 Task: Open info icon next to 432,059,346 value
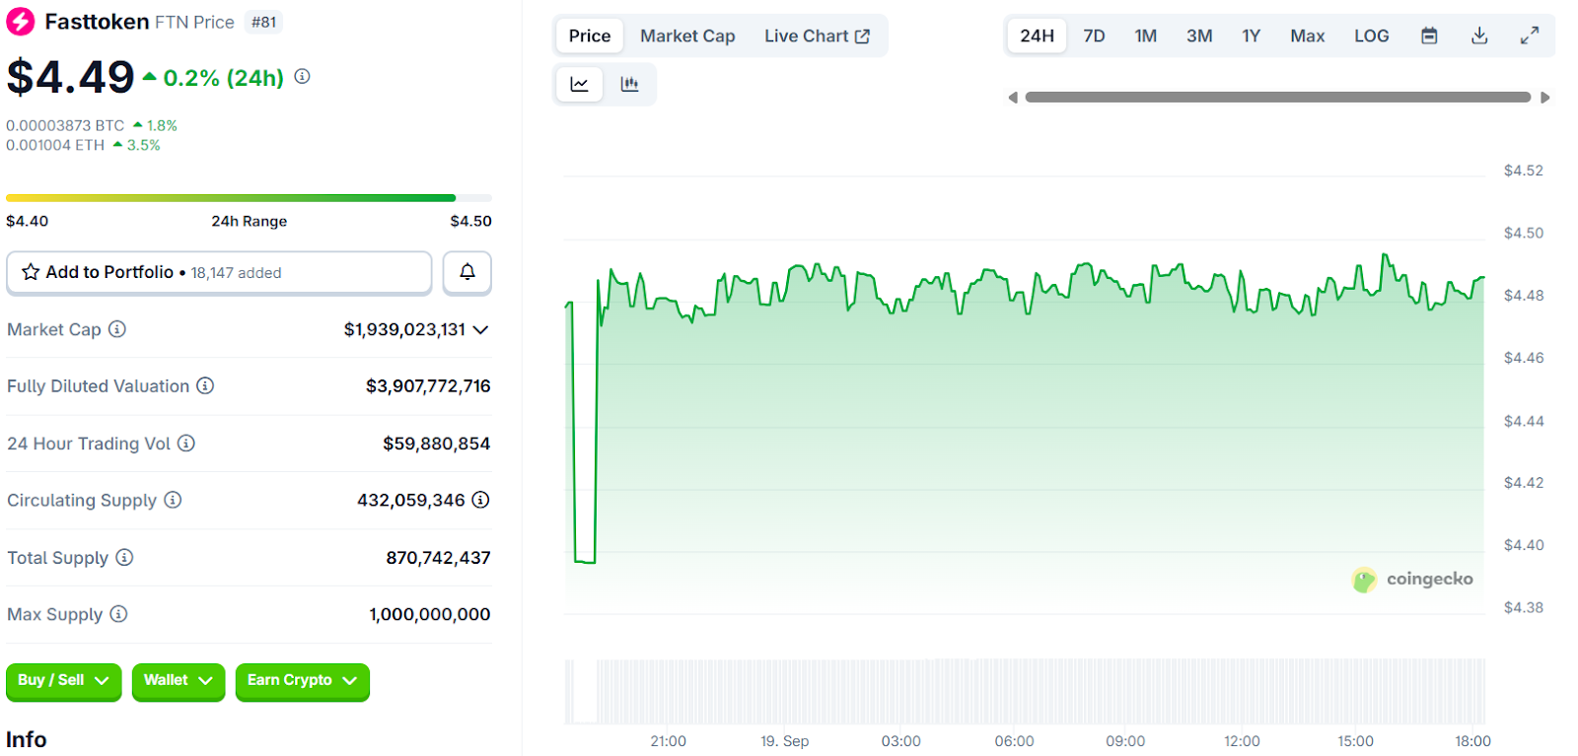pyautogui.click(x=480, y=500)
